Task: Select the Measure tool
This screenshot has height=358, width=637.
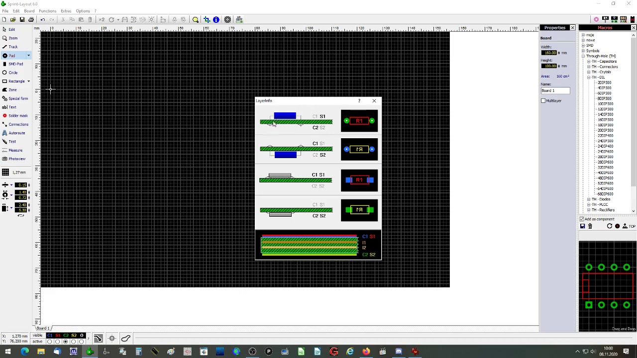Action: [12, 150]
